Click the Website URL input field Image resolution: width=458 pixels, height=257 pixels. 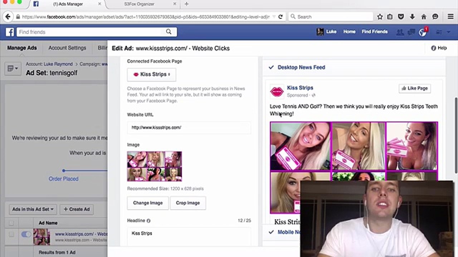[189, 128]
